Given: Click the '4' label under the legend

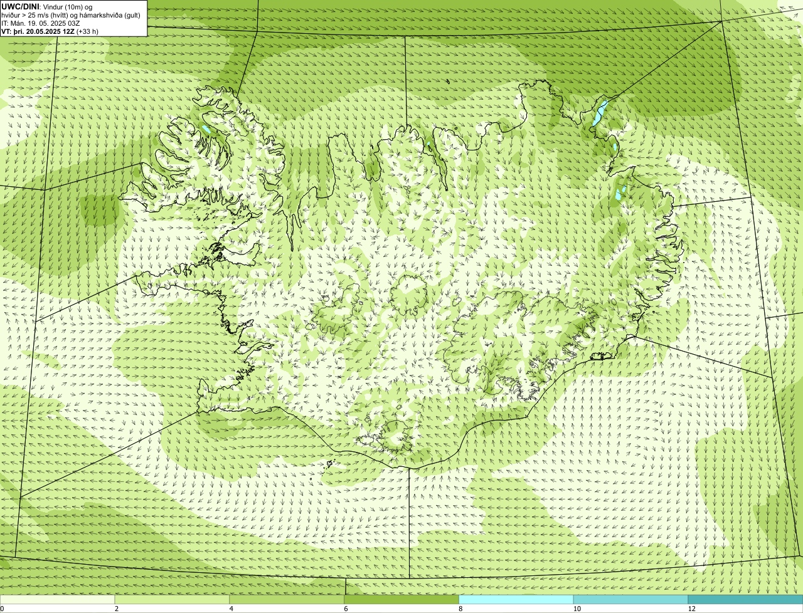Looking at the screenshot, I should coord(231,609).
